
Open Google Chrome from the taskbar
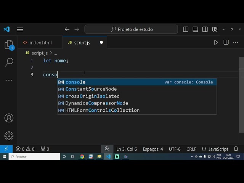82,157
